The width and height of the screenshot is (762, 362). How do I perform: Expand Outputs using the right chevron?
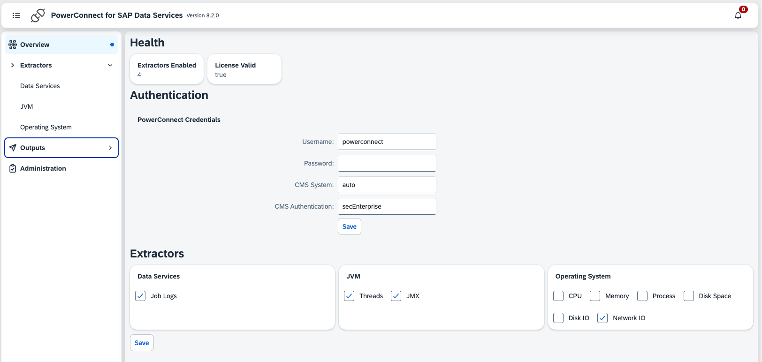click(x=110, y=148)
